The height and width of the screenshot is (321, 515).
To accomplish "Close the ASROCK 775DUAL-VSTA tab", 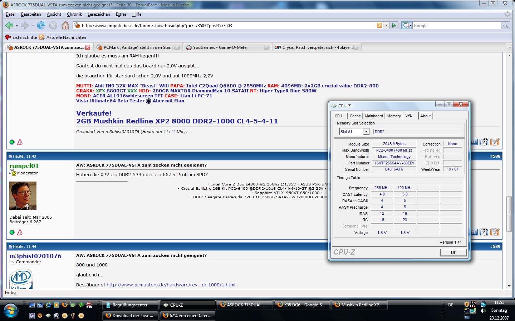I will coord(88,47).
